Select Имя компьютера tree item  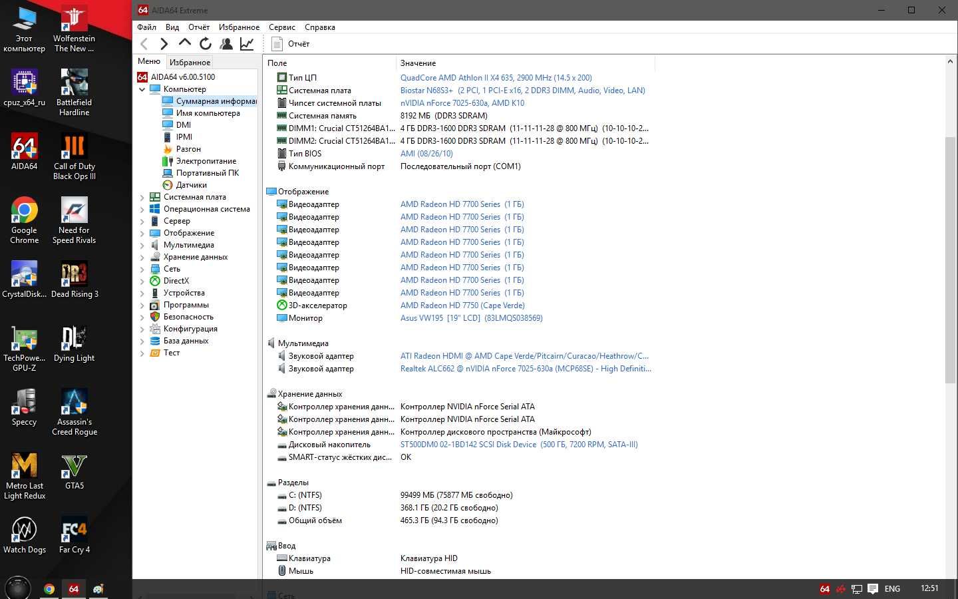tap(201, 113)
